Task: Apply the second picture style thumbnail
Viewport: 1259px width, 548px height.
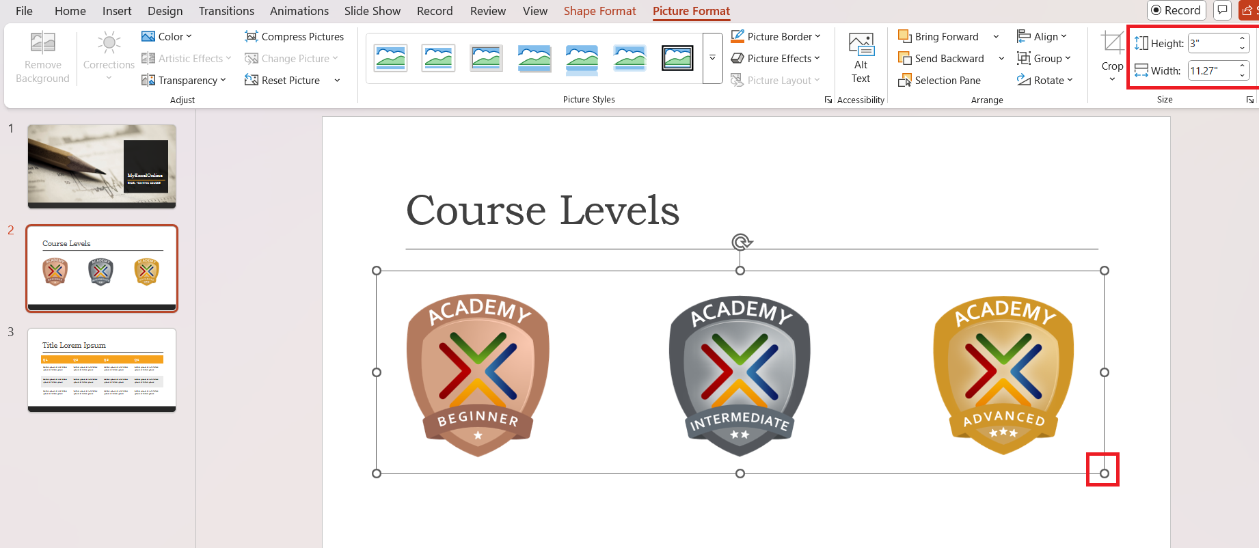Action: tap(439, 58)
